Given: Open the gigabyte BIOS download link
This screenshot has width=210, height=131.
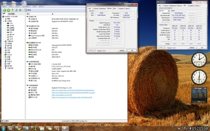Looking at the screenshot, I should (x=73, y=92).
